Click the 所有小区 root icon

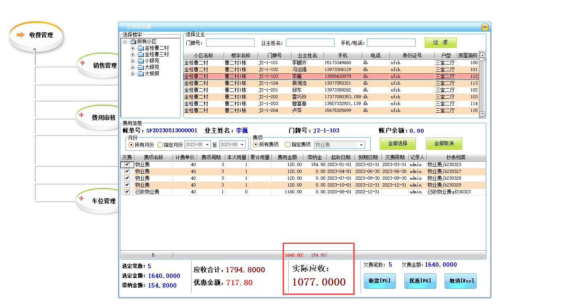133,42
